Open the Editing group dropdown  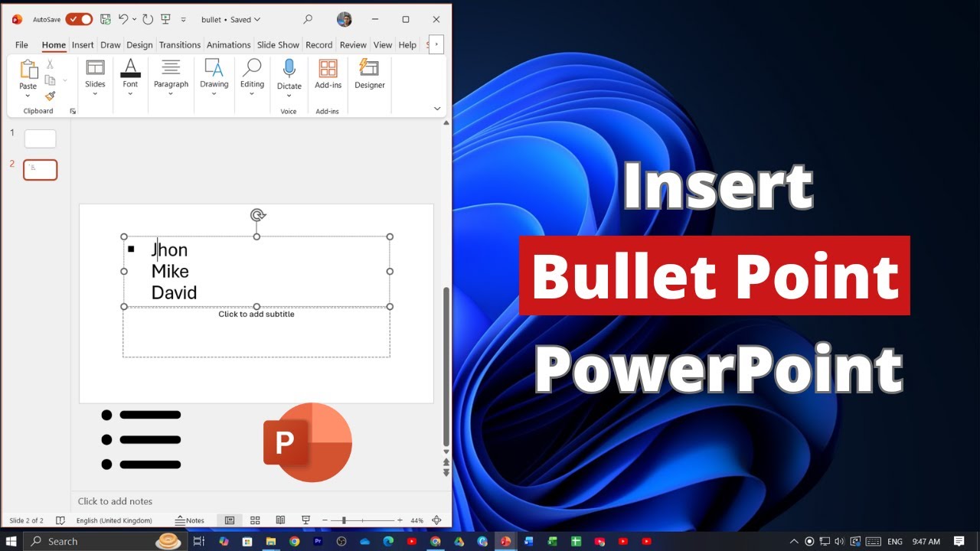coord(252,77)
